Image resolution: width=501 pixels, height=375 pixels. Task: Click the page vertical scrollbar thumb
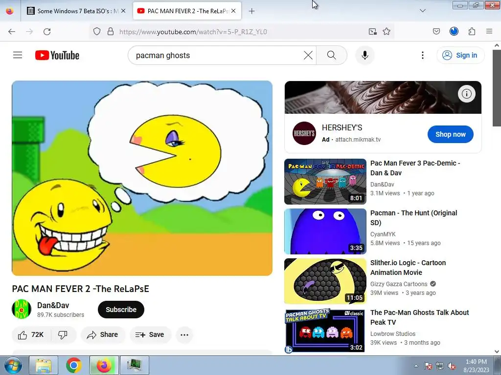pyautogui.click(x=497, y=88)
